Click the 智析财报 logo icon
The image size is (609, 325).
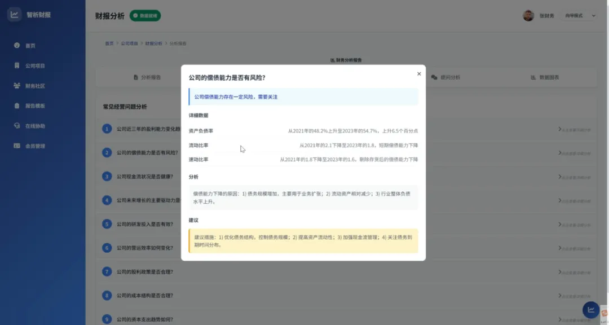pos(14,14)
